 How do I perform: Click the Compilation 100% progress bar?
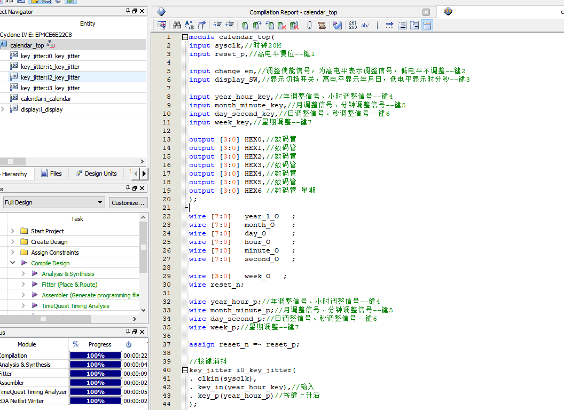[95, 356]
